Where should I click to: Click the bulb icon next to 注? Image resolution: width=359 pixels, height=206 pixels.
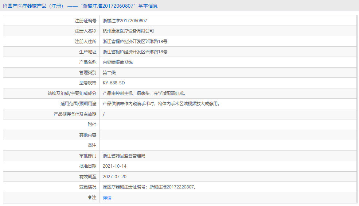tap(90, 197)
